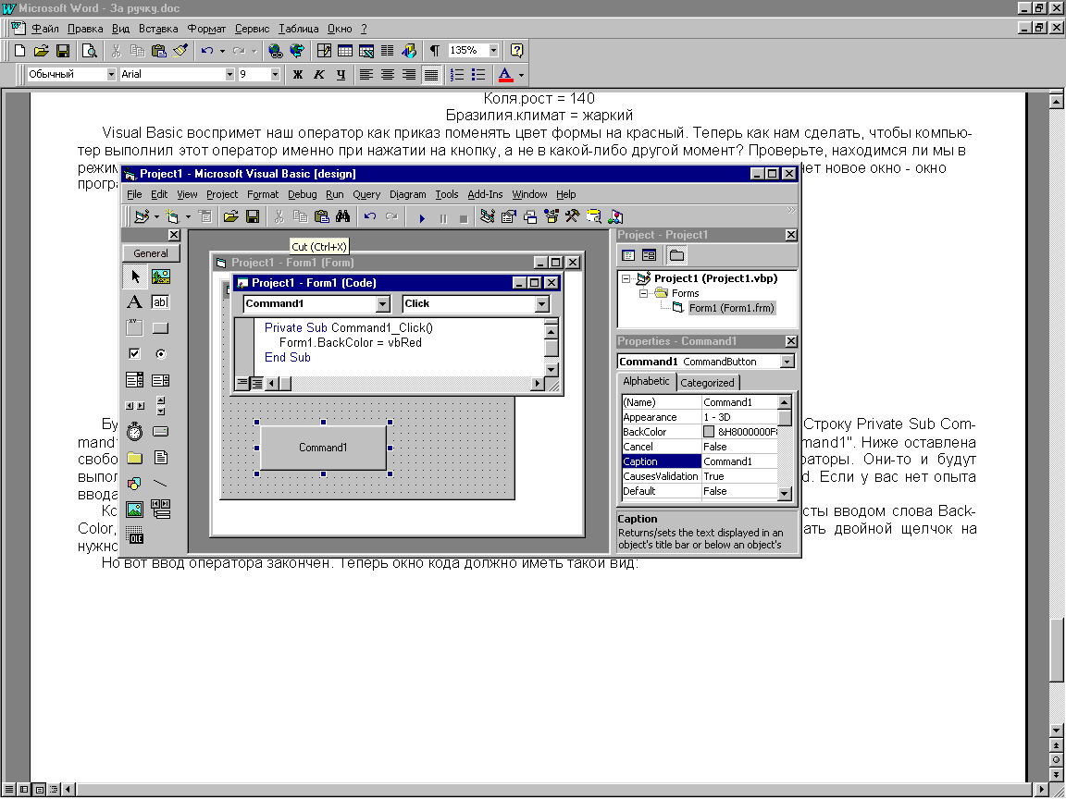The width and height of the screenshot is (1066, 799).
Task: Select the OLE tool in toolbox
Action: (x=134, y=535)
